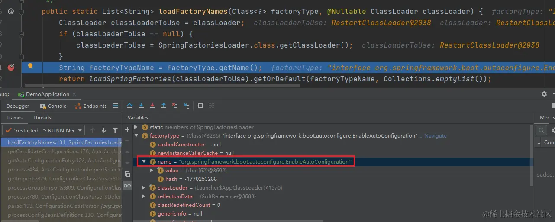Click the red Force Step Into icon

point(152,106)
